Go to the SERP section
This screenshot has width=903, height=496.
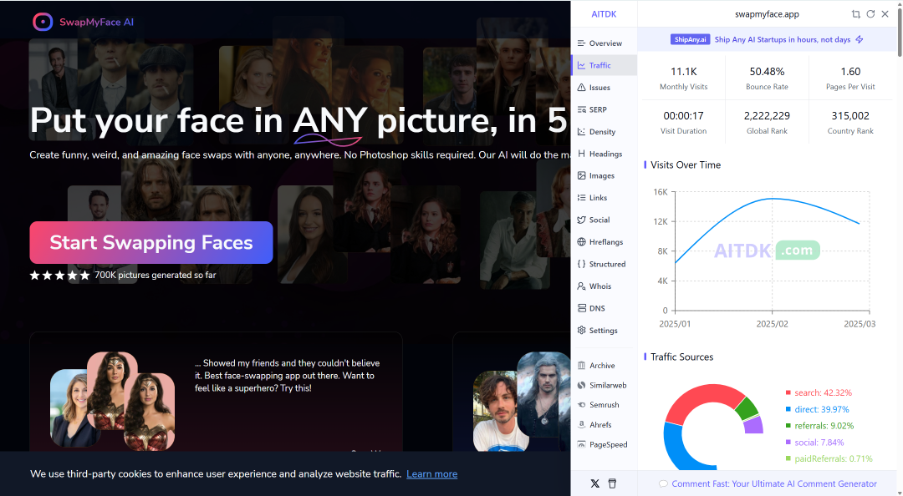605,109
